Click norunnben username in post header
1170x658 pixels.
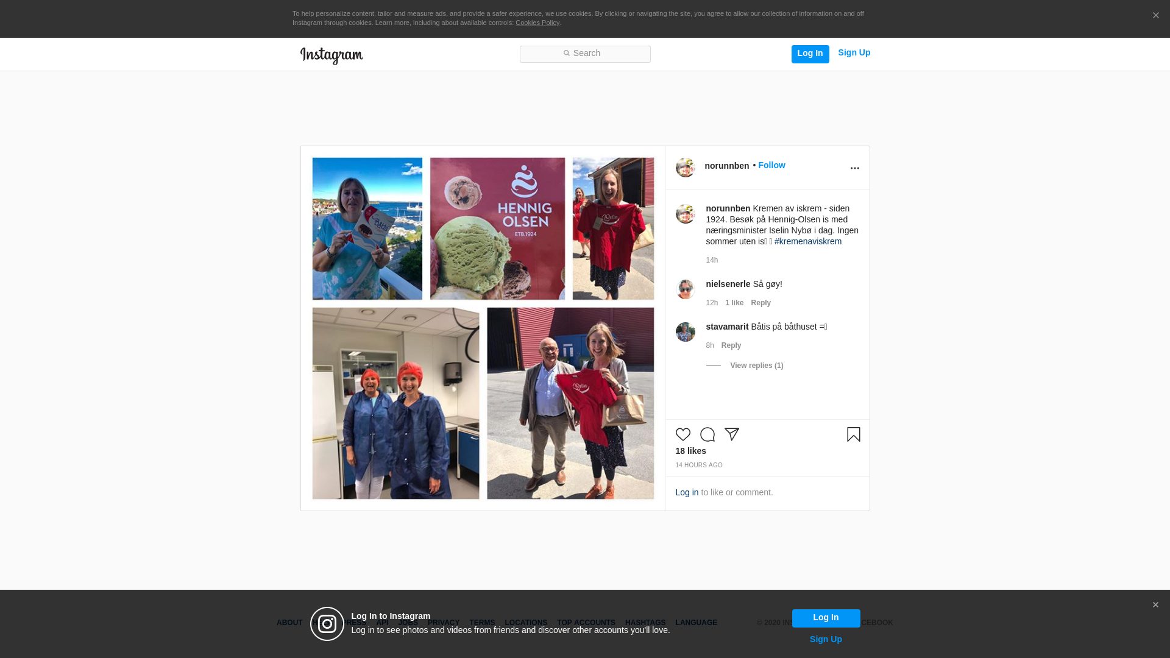click(x=726, y=166)
